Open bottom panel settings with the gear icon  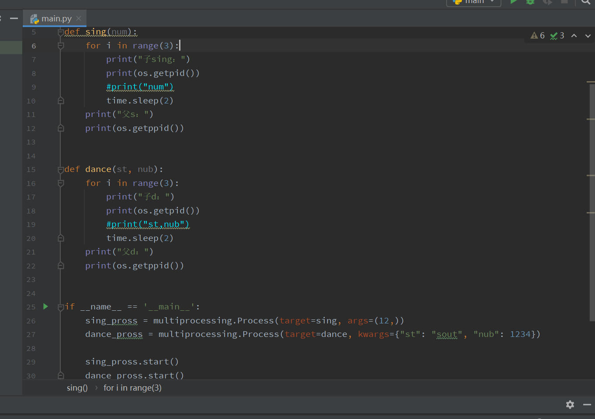pyautogui.click(x=570, y=405)
